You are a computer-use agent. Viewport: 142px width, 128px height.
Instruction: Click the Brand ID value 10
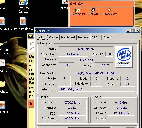[x=109, y=54]
